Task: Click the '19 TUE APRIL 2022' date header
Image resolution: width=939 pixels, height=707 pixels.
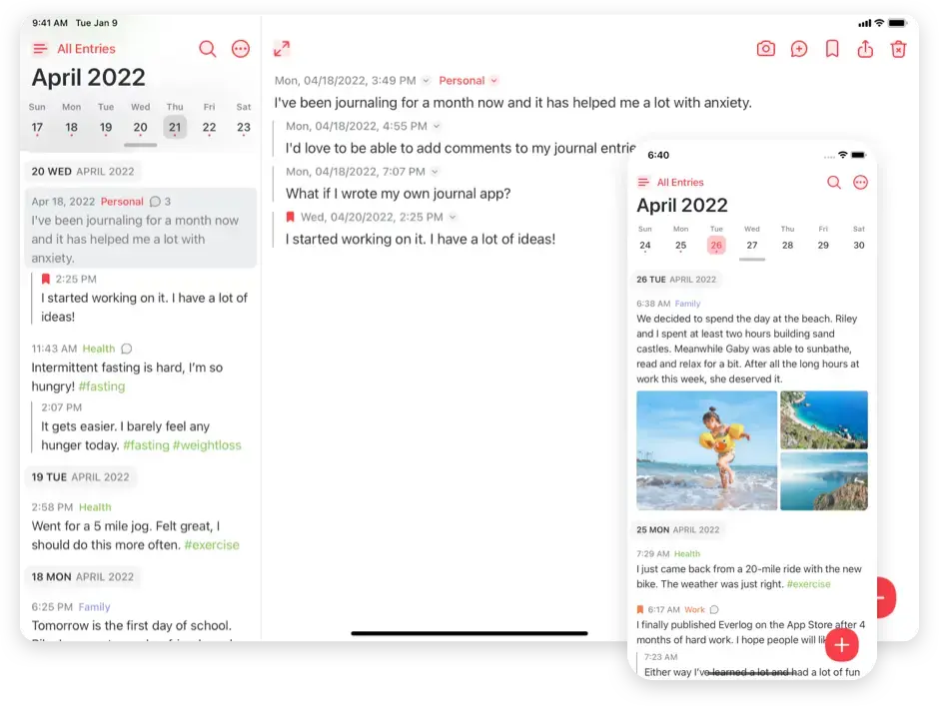Action: click(x=80, y=477)
